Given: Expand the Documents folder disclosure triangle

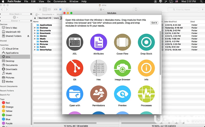Looking at the screenshot, I should 35,31.
